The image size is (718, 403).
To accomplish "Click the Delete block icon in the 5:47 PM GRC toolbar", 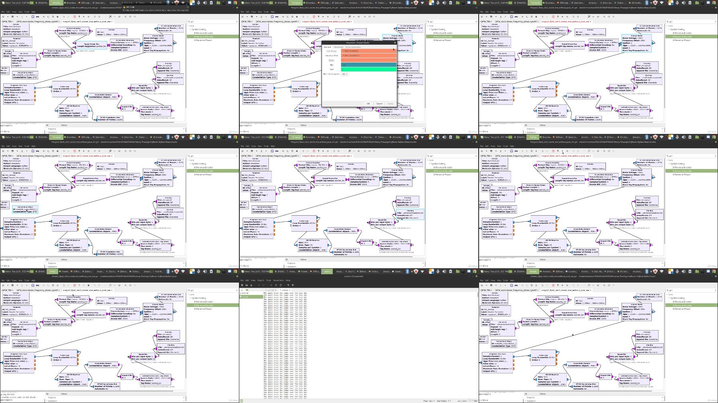I will point(57,17).
